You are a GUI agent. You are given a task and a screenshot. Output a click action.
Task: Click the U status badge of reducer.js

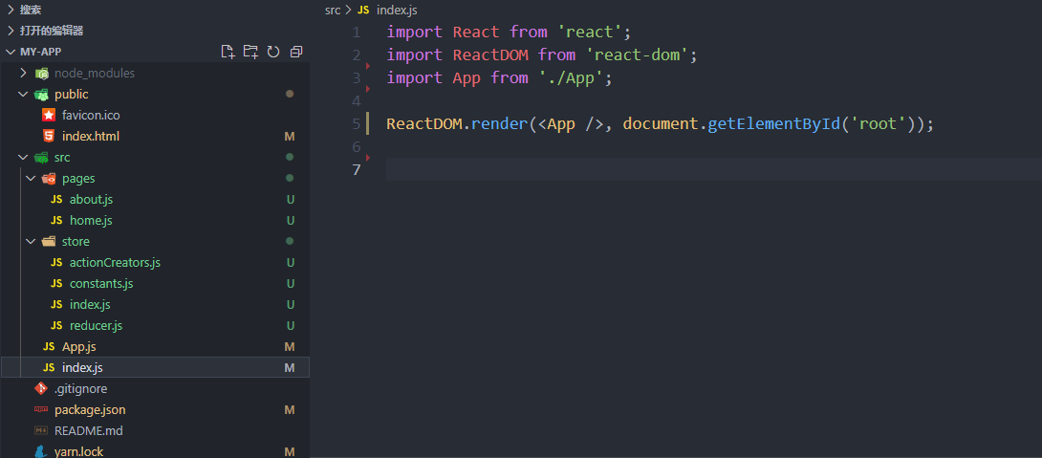click(291, 326)
